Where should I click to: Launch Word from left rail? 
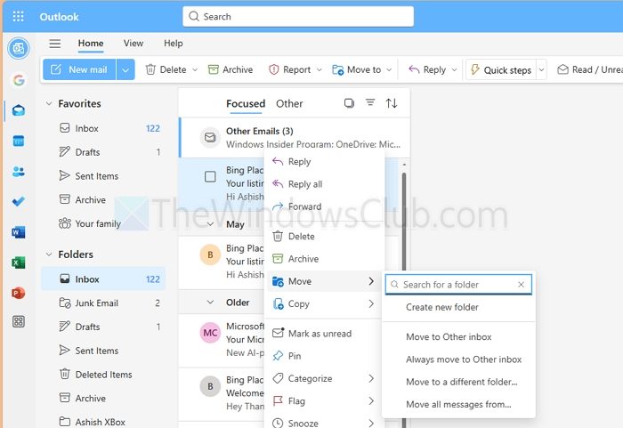coord(19,232)
